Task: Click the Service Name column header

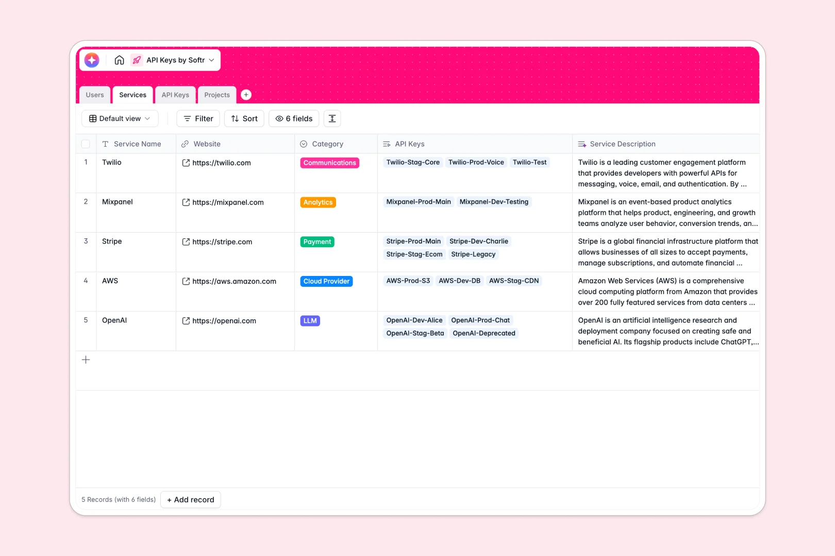Action: pos(136,144)
